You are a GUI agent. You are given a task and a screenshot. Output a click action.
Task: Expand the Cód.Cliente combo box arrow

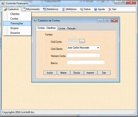click(98, 48)
